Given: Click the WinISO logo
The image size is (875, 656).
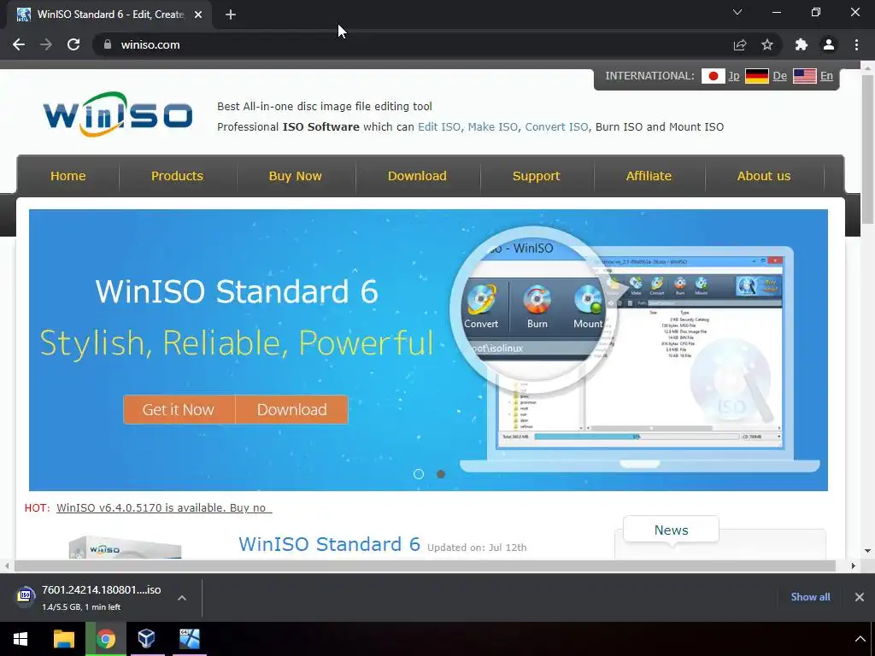Looking at the screenshot, I should point(118,114).
